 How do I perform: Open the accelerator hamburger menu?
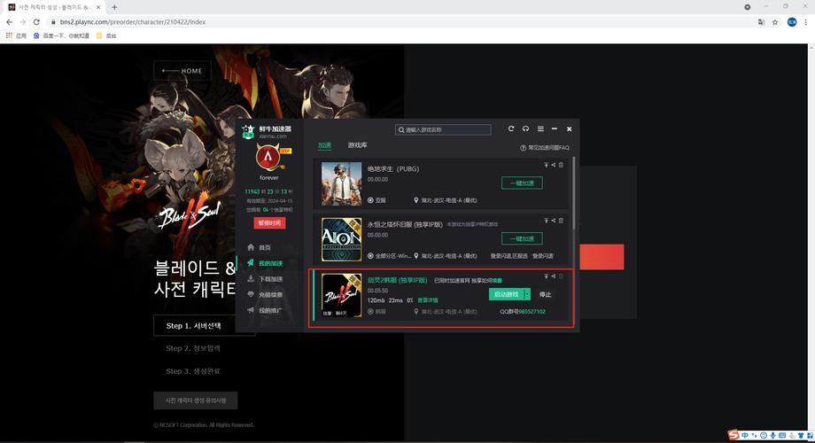pyautogui.click(x=540, y=128)
